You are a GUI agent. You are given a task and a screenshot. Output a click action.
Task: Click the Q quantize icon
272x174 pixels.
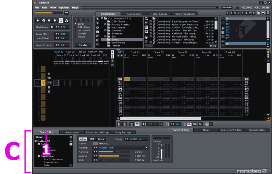coord(144,124)
